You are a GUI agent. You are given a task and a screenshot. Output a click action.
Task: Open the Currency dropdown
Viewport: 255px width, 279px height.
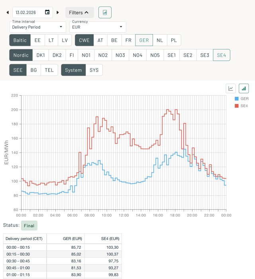[98, 27]
